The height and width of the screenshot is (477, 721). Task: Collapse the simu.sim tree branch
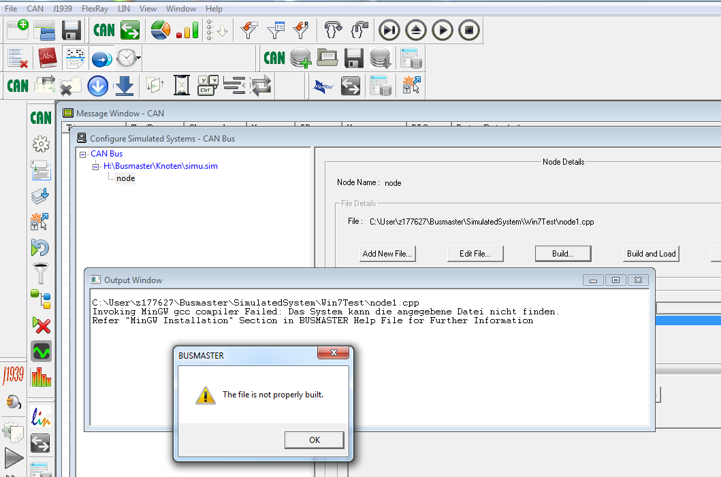pos(95,167)
